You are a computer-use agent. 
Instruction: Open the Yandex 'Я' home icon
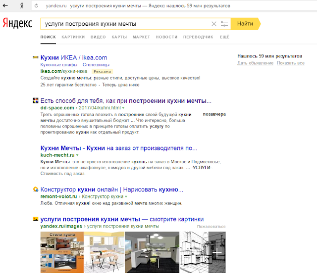(22, 5)
